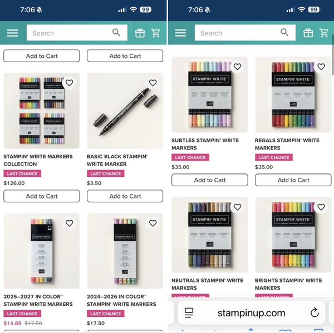Tap the stampinup.com address bar
334x333 pixels.
(x=251, y=312)
